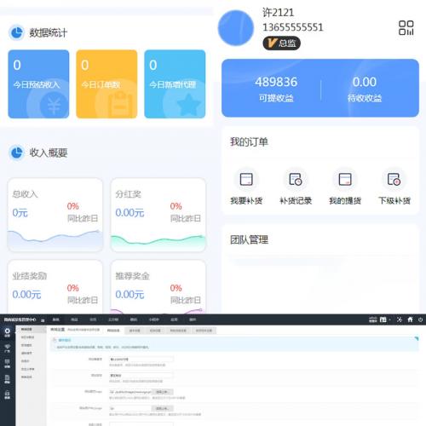The height and width of the screenshot is (426, 426).
Task: Click the 0.00元 value under 分红奖
Action: coord(130,213)
